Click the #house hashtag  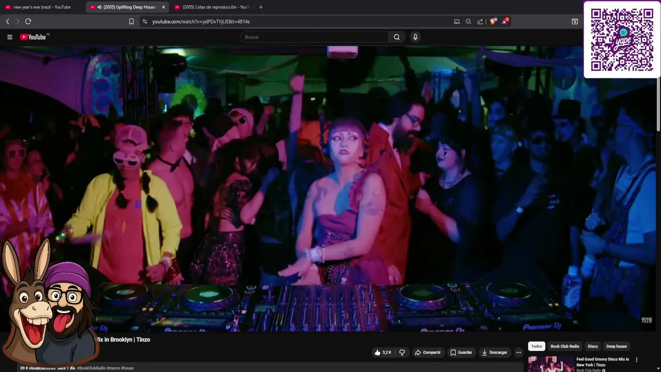click(127, 368)
